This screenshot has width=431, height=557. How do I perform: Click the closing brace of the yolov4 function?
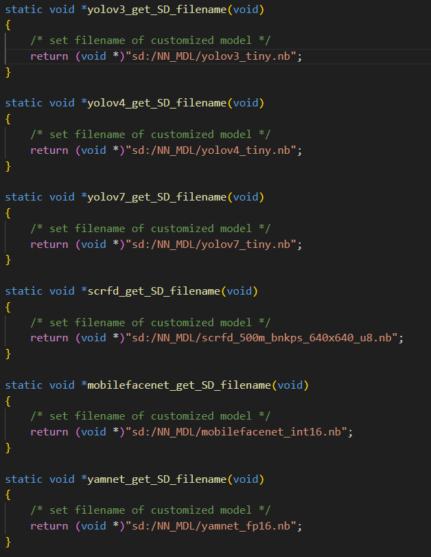coord(8,166)
